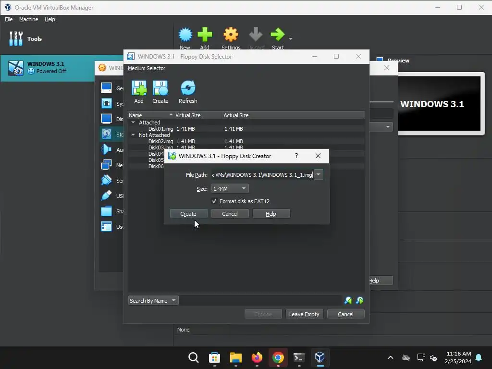
Task: Click the medium search input field
Action: coord(260,301)
